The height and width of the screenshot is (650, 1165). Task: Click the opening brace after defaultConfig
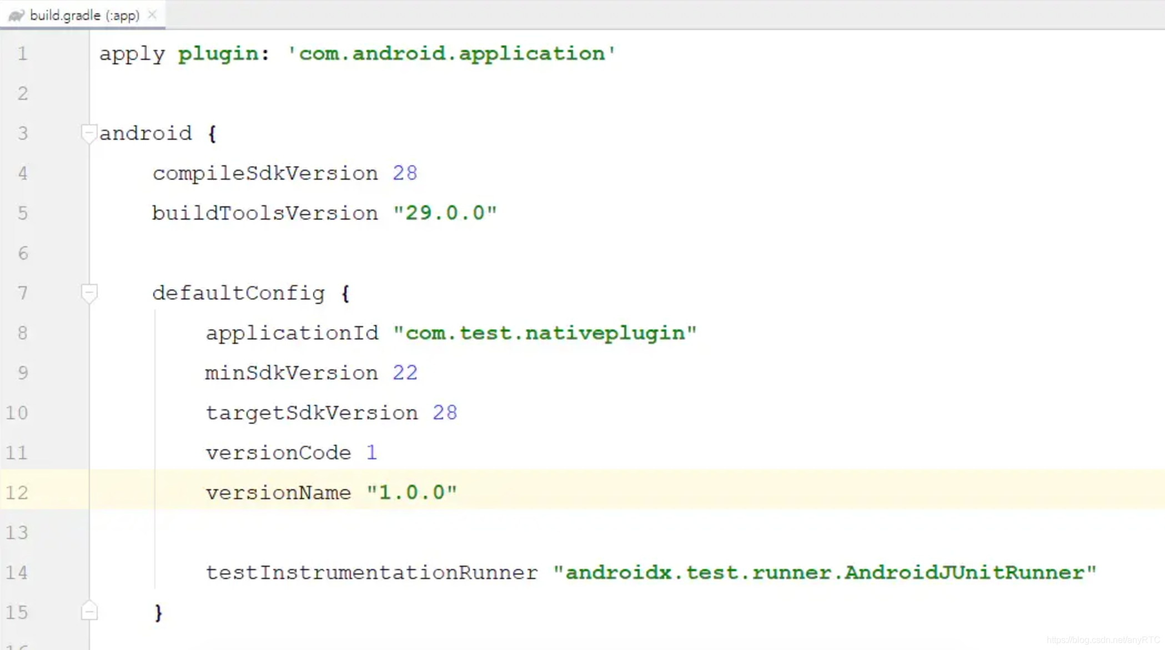click(x=345, y=294)
